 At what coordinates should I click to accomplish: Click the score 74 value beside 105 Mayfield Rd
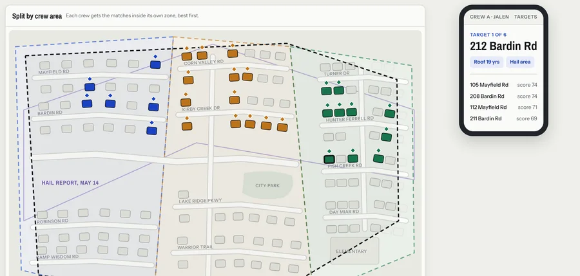coord(527,85)
